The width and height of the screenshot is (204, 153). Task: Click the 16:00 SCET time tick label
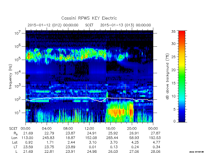(110, 129)
